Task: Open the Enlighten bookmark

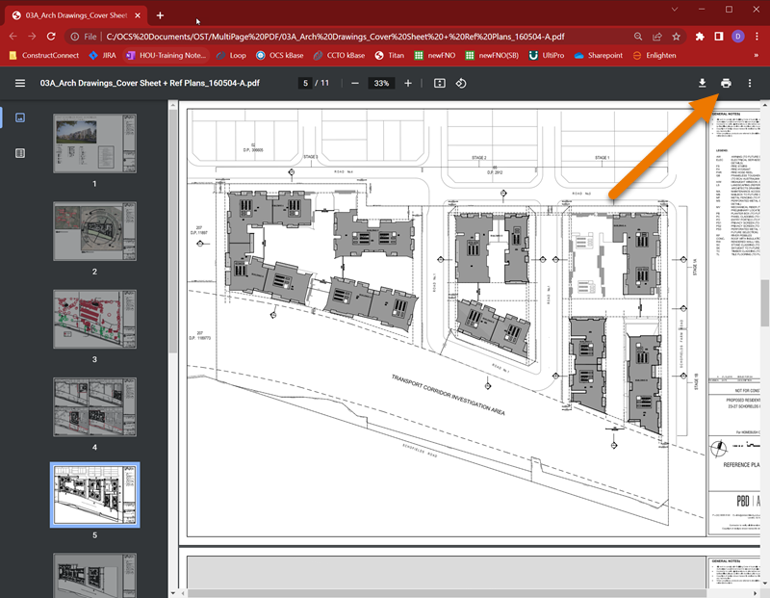Action: 654,56
